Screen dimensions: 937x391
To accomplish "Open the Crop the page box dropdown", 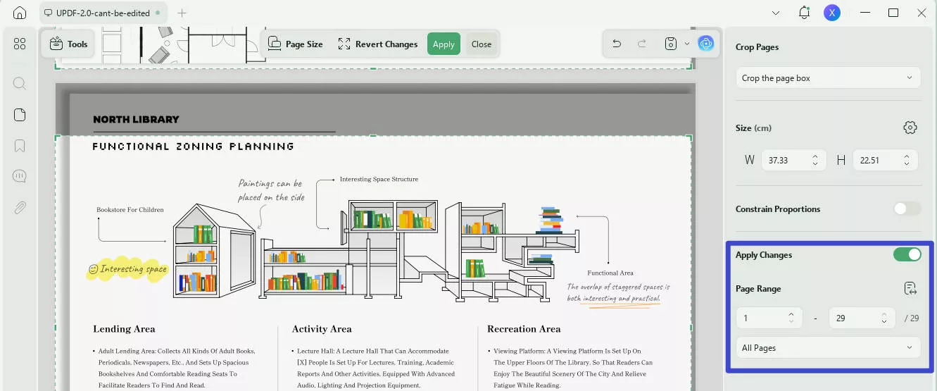I will [828, 78].
